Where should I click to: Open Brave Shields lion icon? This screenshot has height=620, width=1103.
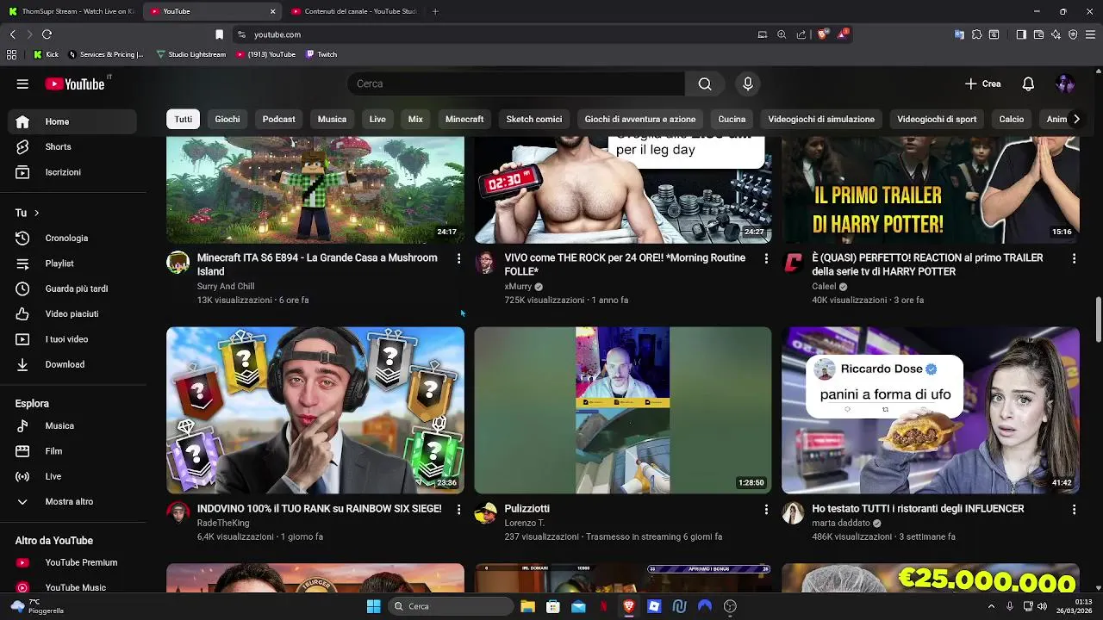pyautogui.click(x=822, y=34)
